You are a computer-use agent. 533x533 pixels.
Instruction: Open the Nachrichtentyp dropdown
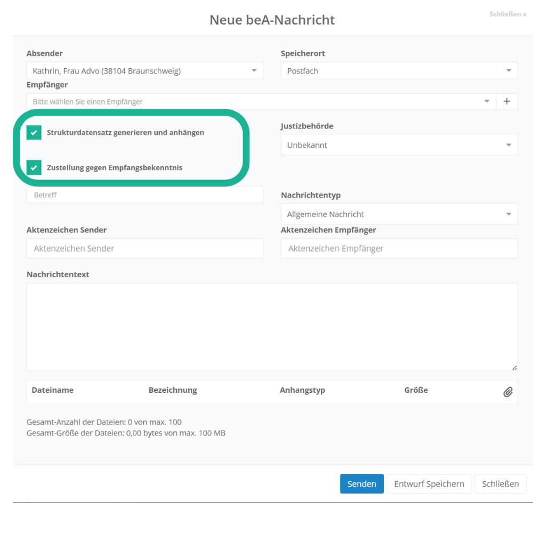[x=399, y=214]
